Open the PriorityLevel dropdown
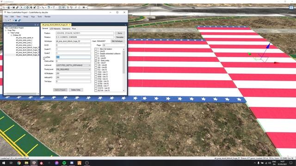 point(73,70)
